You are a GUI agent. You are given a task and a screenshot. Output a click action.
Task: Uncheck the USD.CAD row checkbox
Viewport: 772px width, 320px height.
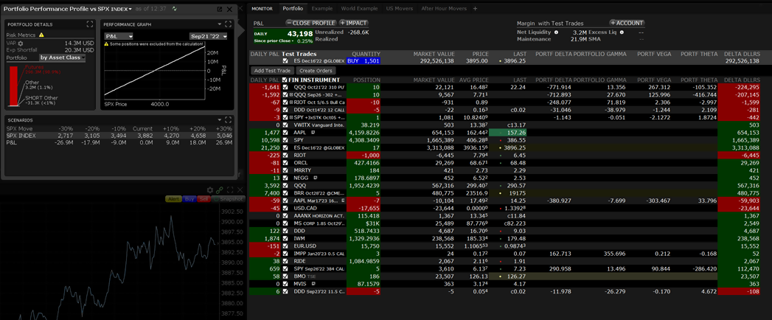click(285, 208)
